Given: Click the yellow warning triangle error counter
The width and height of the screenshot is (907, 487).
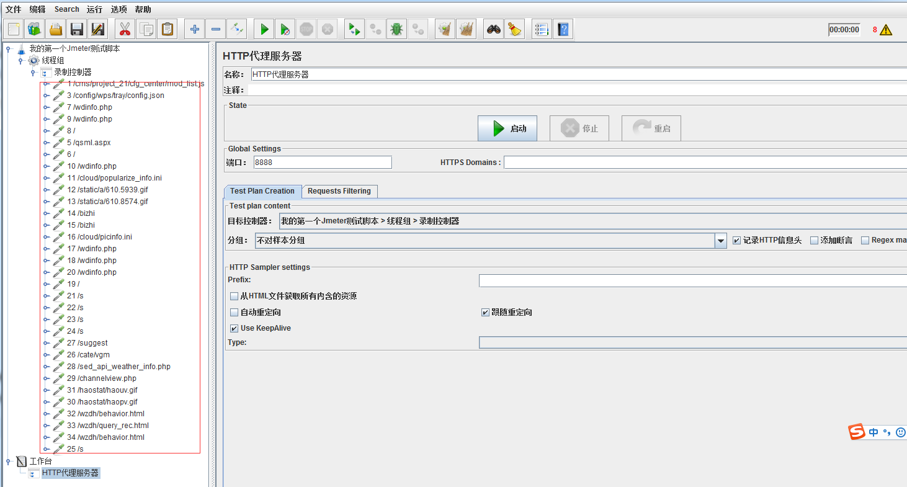Looking at the screenshot, I should (x=886, y=30).
